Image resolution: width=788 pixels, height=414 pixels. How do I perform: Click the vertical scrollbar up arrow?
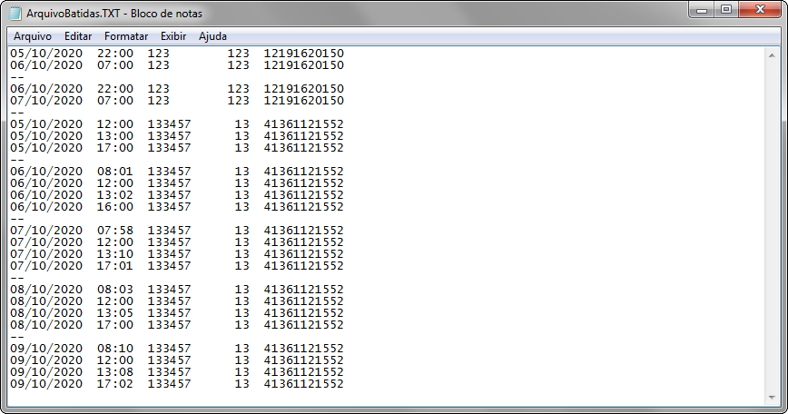pyautogui.click(x=772, y=54)
